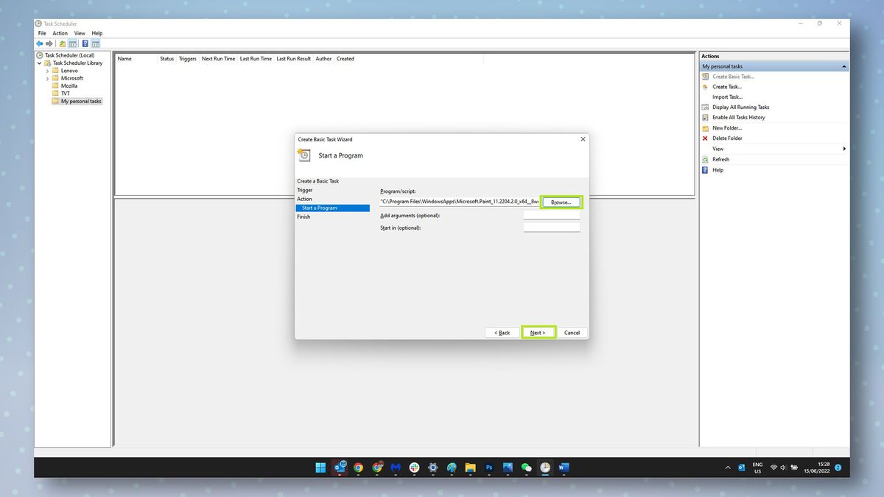Image resolution: width=884 pixels, height=497 pixels.
Task: Refresh the task list
Action: (x=720, y=159)
